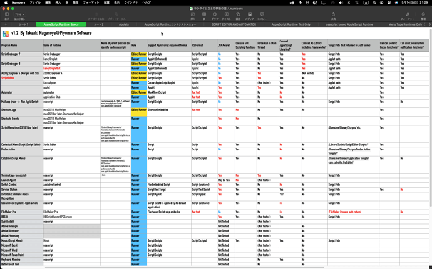Click the Wi-Fi icon in the menu bar

(357, 2)
